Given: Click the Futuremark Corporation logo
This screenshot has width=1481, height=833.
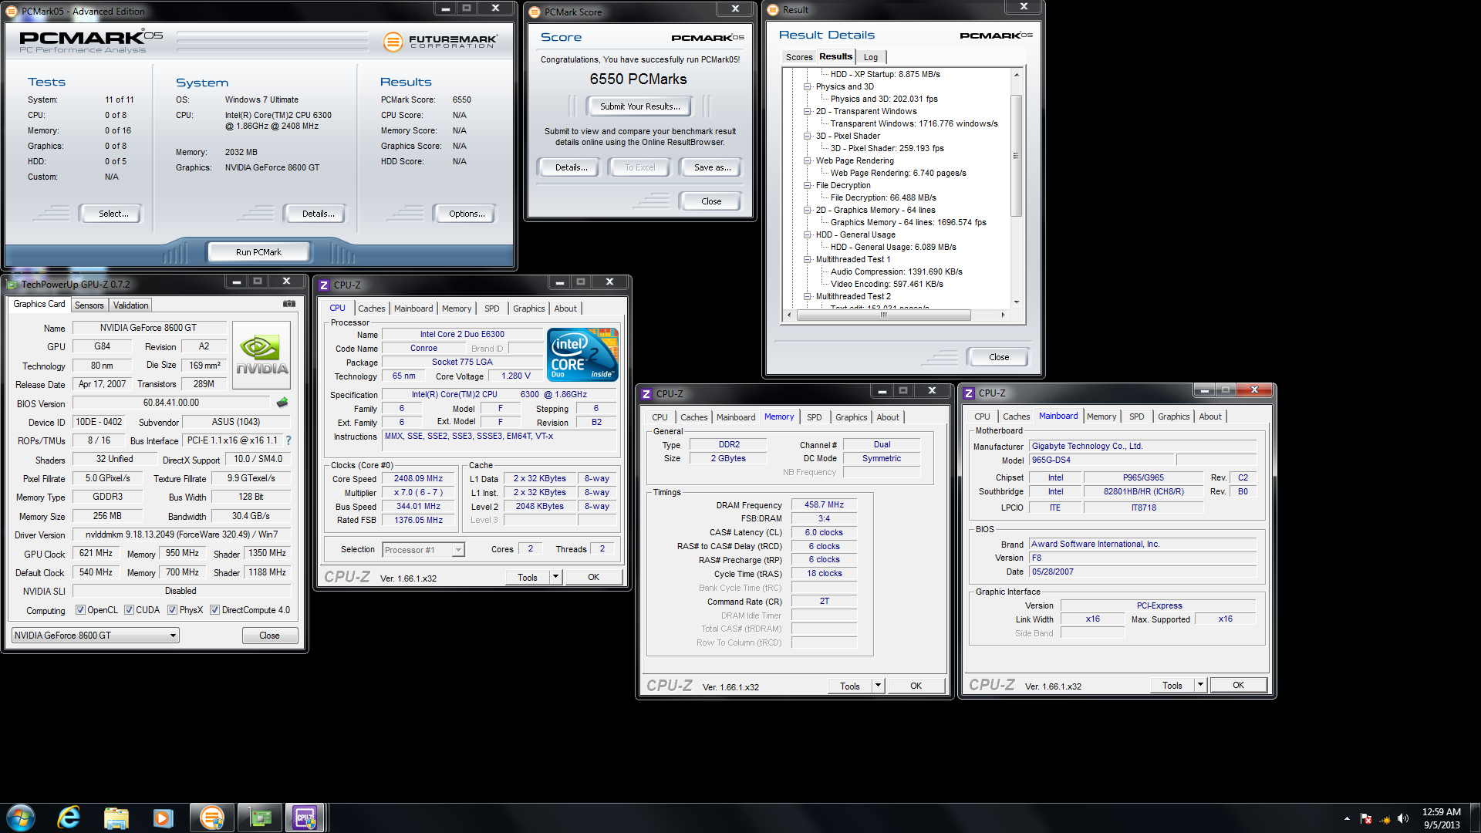Looking at the screenshot, I should 440,42.
